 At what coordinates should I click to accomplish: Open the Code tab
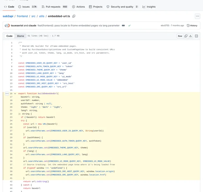tap(9, 7)
